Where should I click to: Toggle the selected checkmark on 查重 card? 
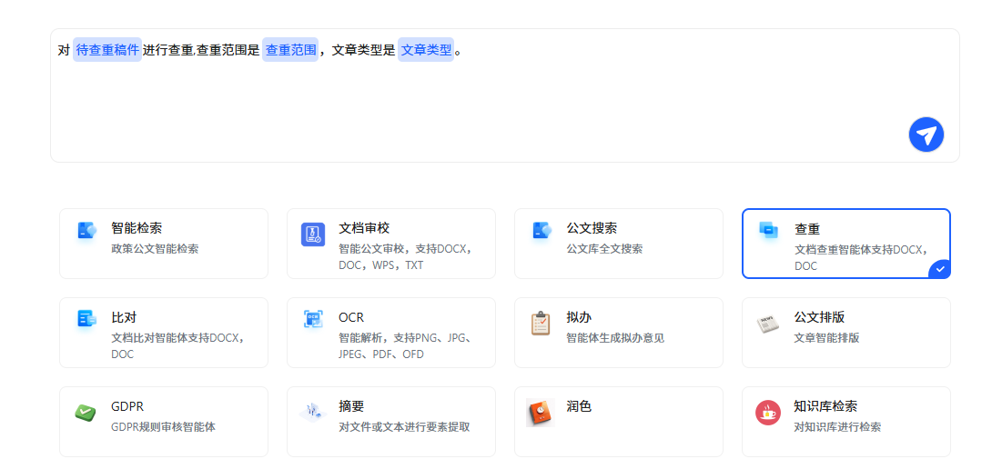[x=940, y=269]
